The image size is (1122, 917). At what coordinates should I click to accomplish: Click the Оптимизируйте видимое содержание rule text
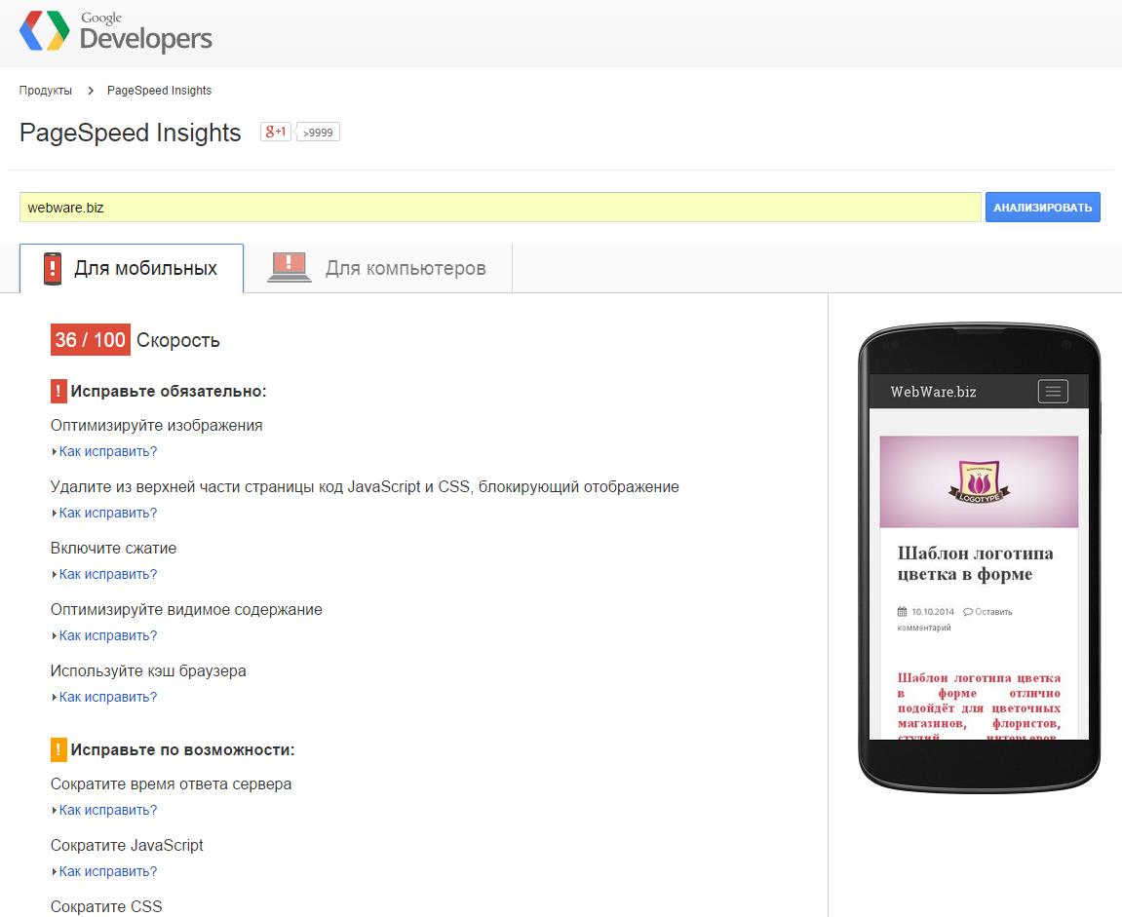point(187,610)
